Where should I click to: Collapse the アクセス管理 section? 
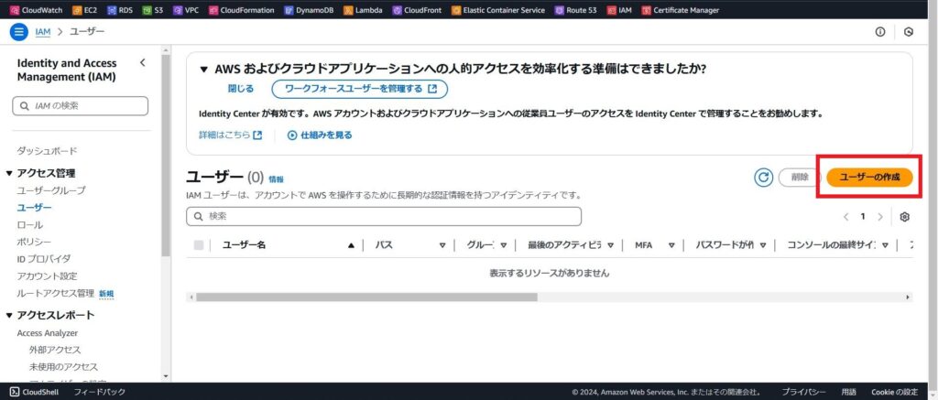coord(10,173)
